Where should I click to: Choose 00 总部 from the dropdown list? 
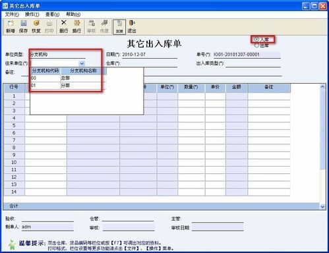pos(66,78)
